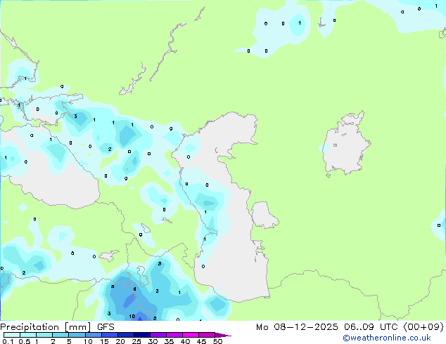
Task: Choose the 40–45 mm bright magenta swatch
Action: (x=191, y=335)
